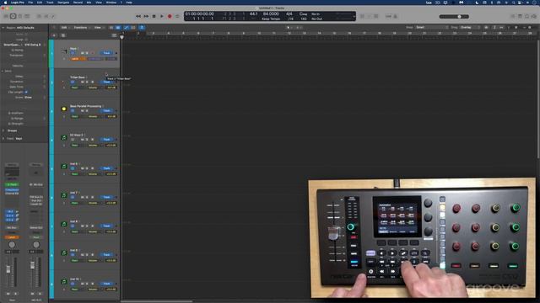Click the Inst 8 track icon

tap(64, 224)
